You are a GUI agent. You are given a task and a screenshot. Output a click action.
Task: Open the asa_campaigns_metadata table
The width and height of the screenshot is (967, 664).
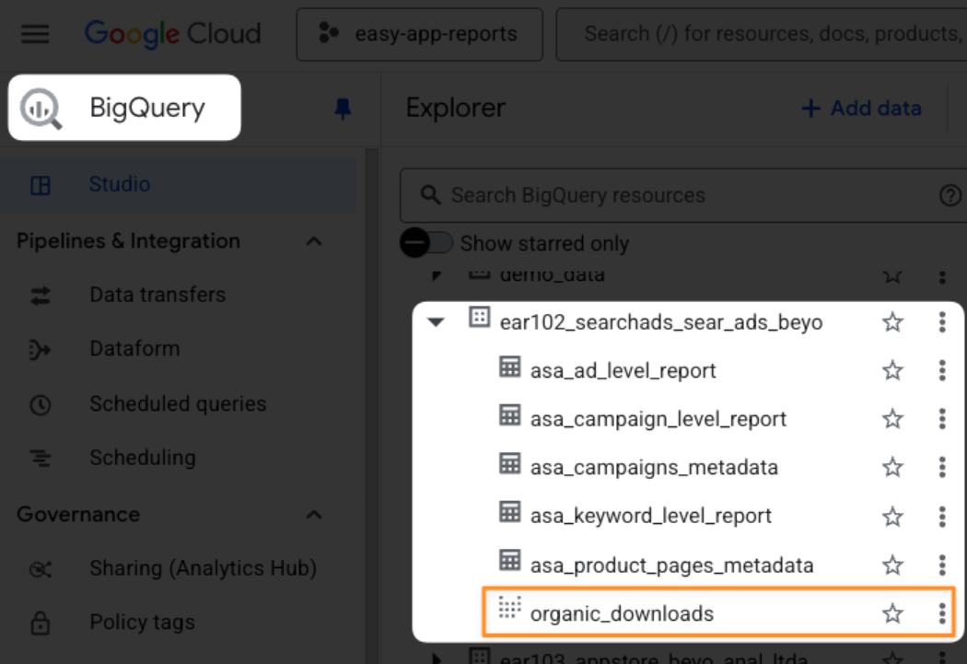(654, 467)
